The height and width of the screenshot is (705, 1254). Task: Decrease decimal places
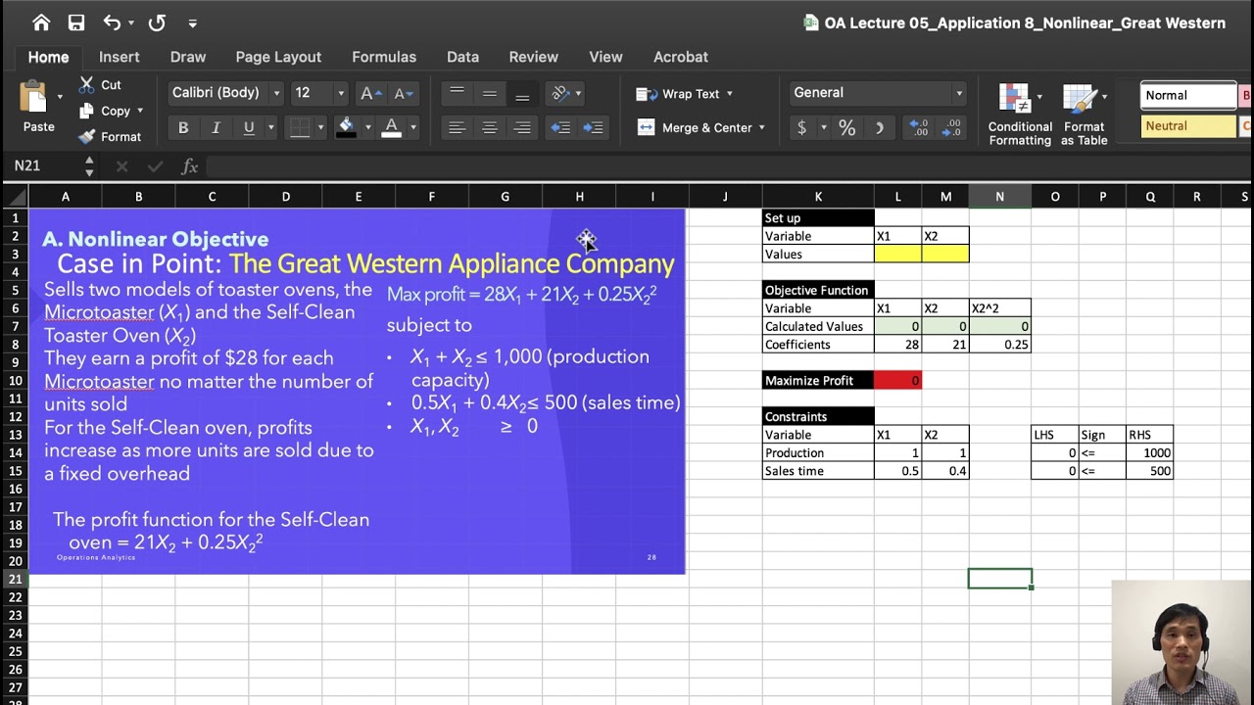951,128
